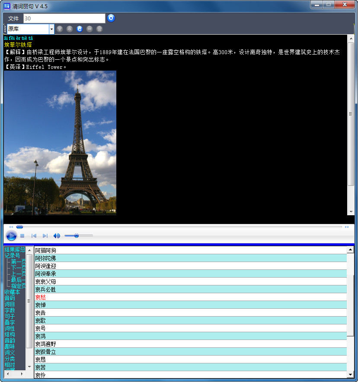Image resolution: width=358 pixels, height=382 pixels.
Task: Select 收藏本 in the left tree
Action: coord(12,292)
